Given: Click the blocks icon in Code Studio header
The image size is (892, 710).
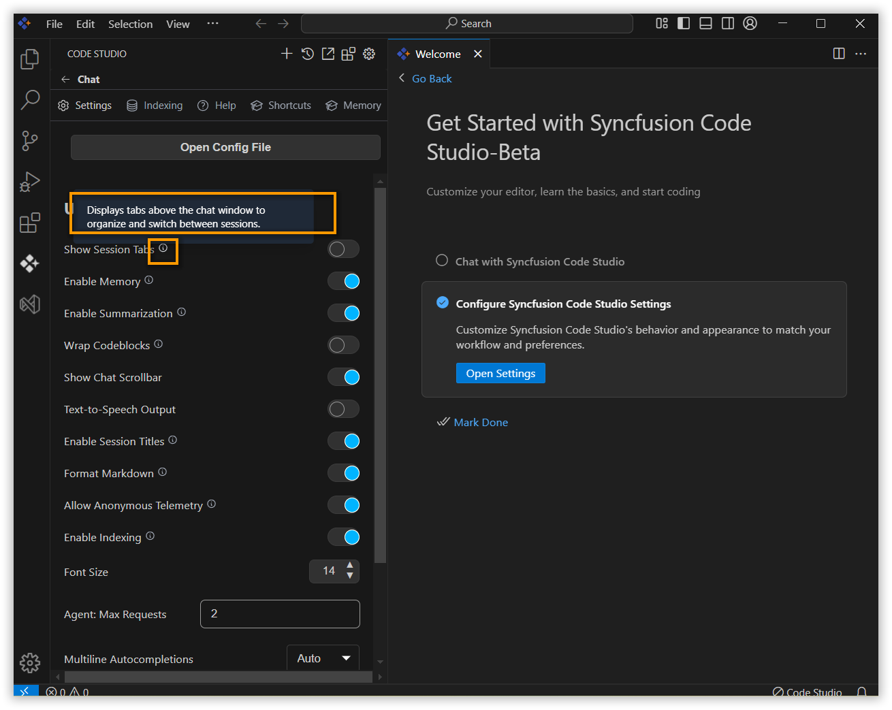Looking at the screenshot, I should coord(349,54).
